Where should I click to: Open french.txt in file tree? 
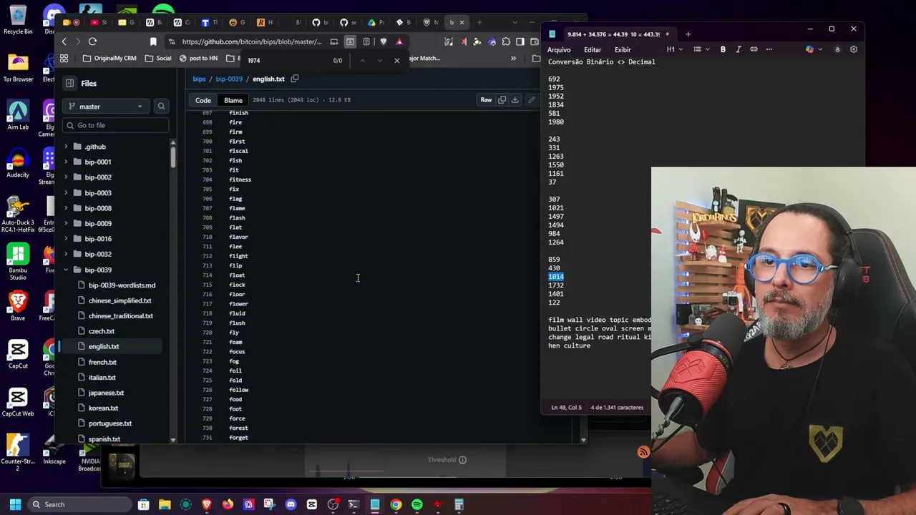[x=102, y=362]
